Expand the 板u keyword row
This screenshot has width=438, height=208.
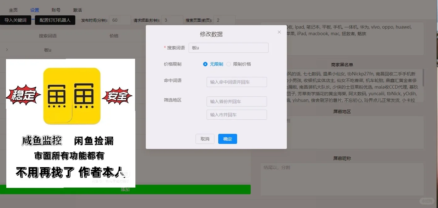click(x=6, y=50)
